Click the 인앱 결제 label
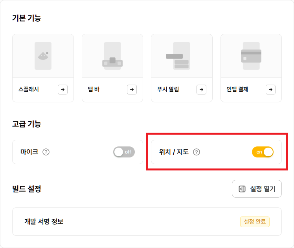This screenshot has height=248, width=294. click(237, 89)
